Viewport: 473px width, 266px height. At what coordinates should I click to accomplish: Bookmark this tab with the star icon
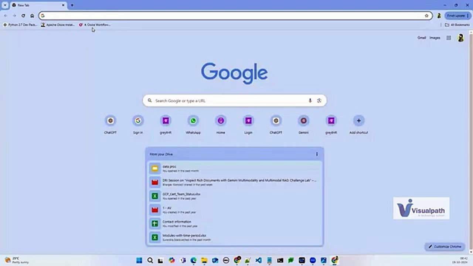tap(426, 16)
